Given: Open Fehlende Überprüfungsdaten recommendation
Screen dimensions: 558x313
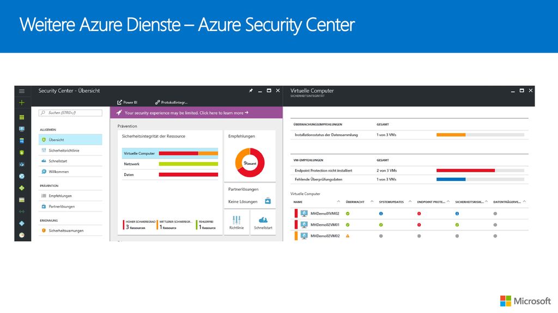Looking at the screenshot, I should tap(409, 179).
